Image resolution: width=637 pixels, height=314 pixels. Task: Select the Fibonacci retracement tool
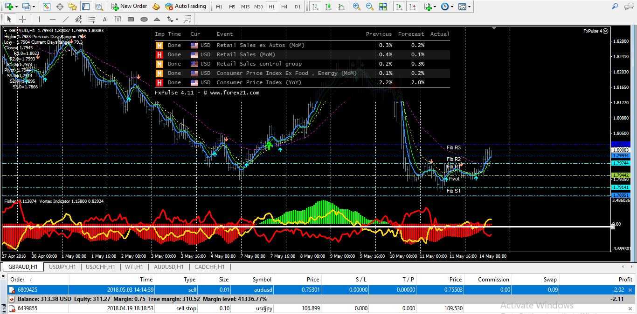click(92, 19)
